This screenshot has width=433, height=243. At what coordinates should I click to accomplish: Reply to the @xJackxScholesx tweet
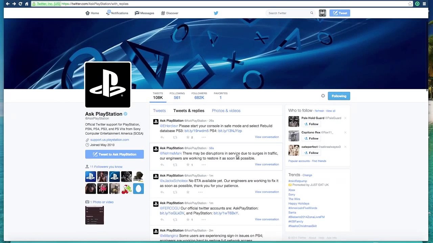(x=162, y=192)
